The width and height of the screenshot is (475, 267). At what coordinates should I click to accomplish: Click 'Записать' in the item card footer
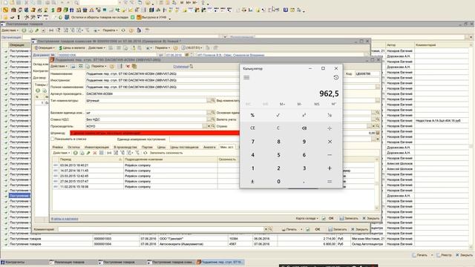pos(349,218)
